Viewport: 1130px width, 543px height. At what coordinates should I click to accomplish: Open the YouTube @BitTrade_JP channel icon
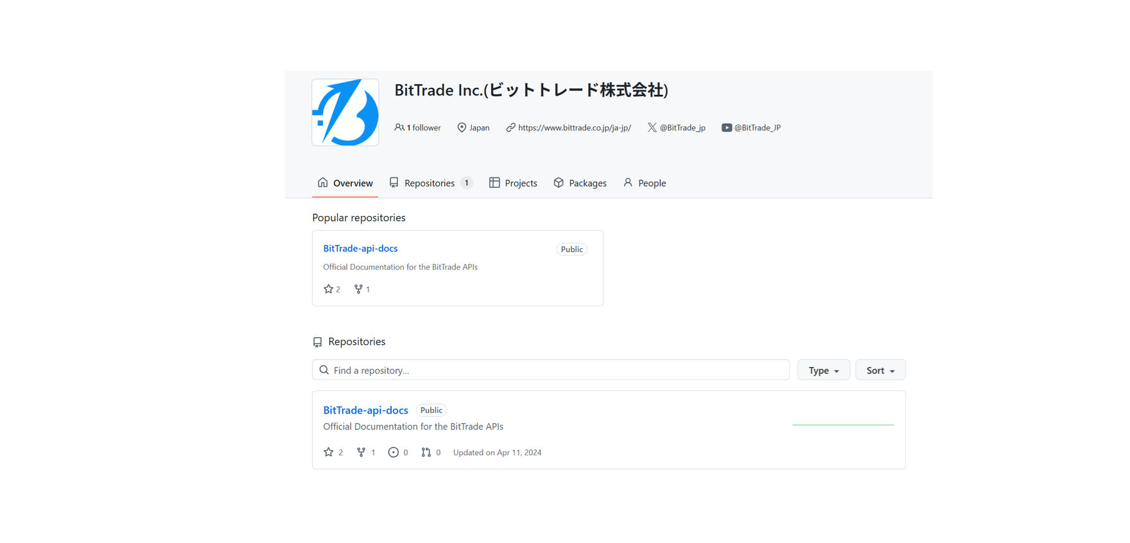[x=726, y=128]
